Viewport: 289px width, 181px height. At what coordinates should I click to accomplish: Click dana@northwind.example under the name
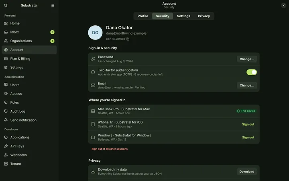126,33
